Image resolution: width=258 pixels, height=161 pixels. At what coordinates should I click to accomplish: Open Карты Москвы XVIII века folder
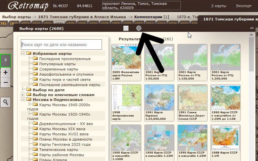(x=64, y=134)
